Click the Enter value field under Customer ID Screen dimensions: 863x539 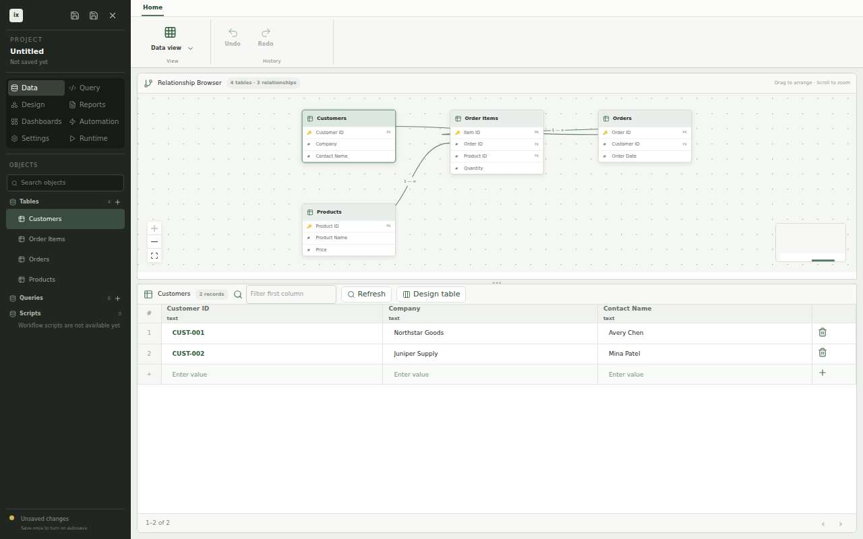(x=272, y=375)
